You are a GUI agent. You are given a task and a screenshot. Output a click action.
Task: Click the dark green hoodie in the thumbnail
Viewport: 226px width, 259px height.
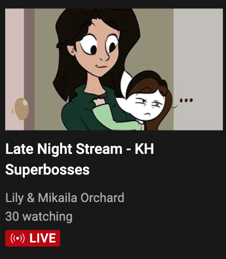81,110
